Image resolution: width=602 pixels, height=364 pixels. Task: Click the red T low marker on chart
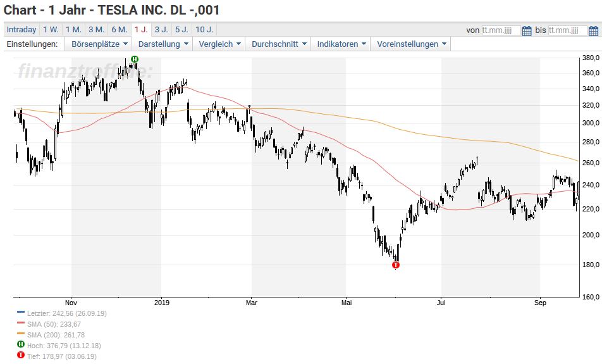click(396, 265)
